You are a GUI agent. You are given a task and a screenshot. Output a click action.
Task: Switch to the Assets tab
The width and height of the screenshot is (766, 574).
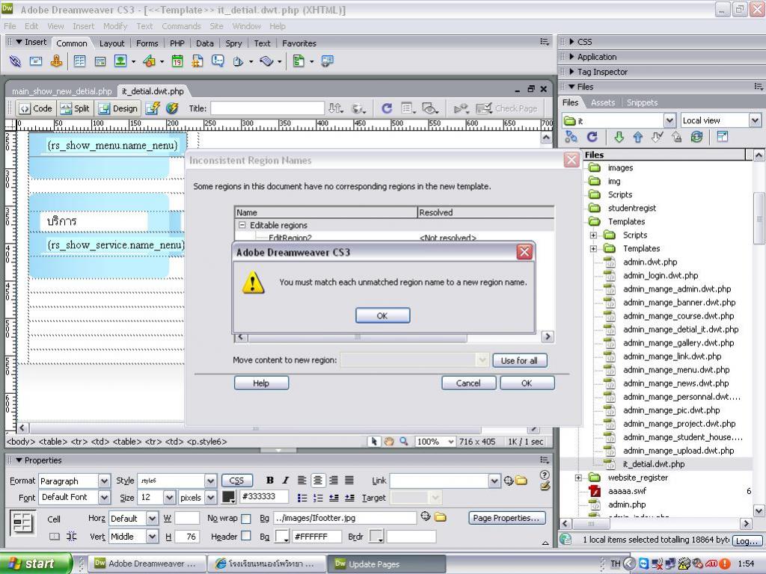603,102
